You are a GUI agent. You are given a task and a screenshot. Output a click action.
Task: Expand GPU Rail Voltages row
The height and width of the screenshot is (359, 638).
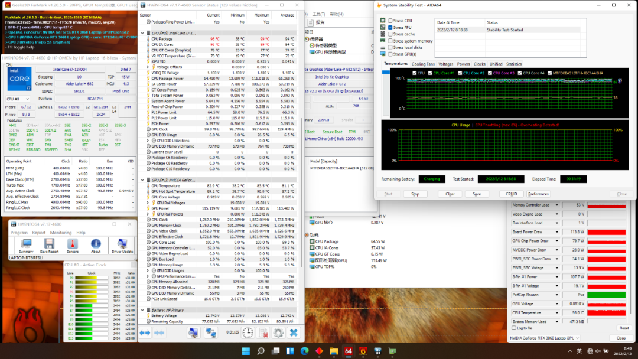click(148, 203)
